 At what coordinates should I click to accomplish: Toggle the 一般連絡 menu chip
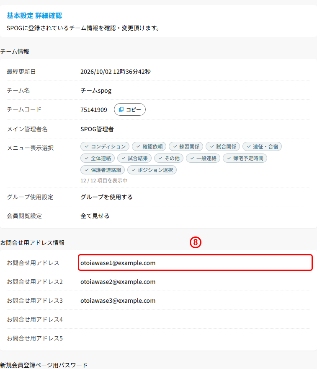click(203, 158)
